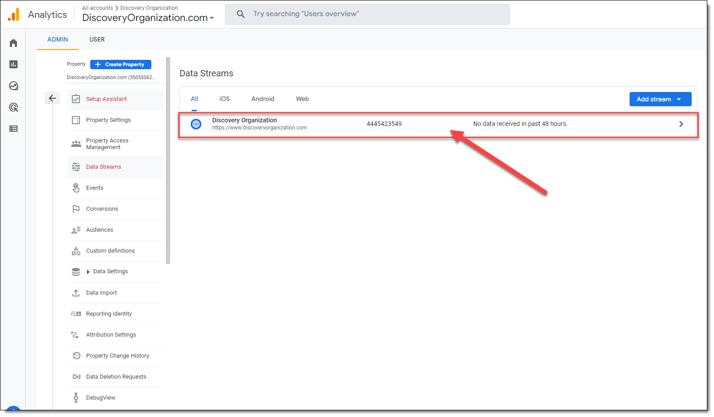Open the Reports bar chart icon
The image size is (714, 417).
click(x=13, y=64)
